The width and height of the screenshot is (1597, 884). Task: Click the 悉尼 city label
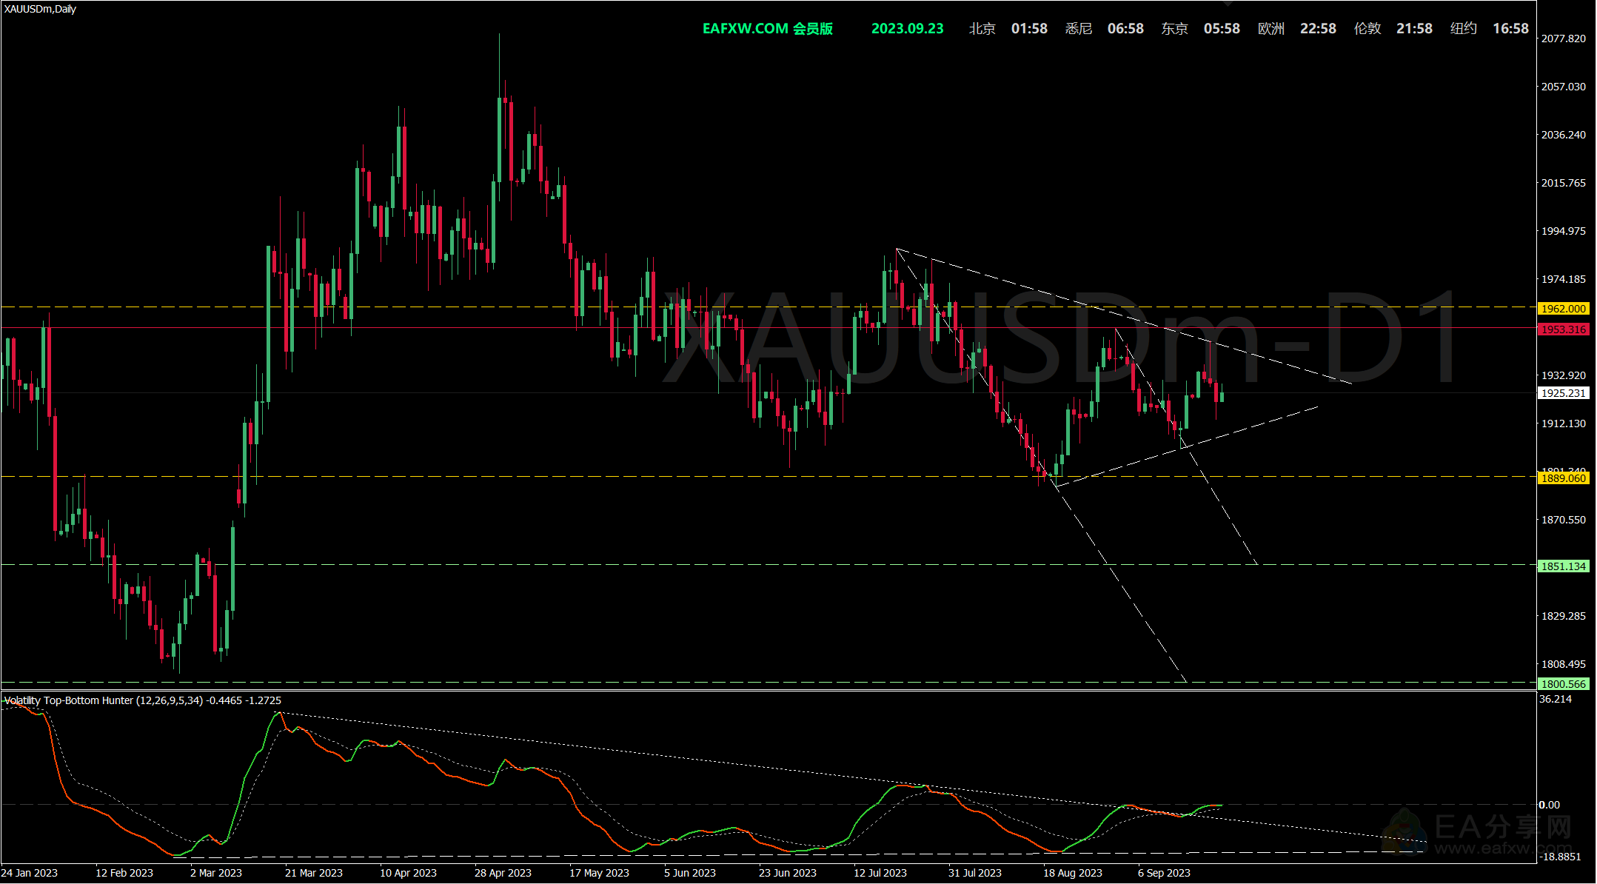pos(1079,28)
